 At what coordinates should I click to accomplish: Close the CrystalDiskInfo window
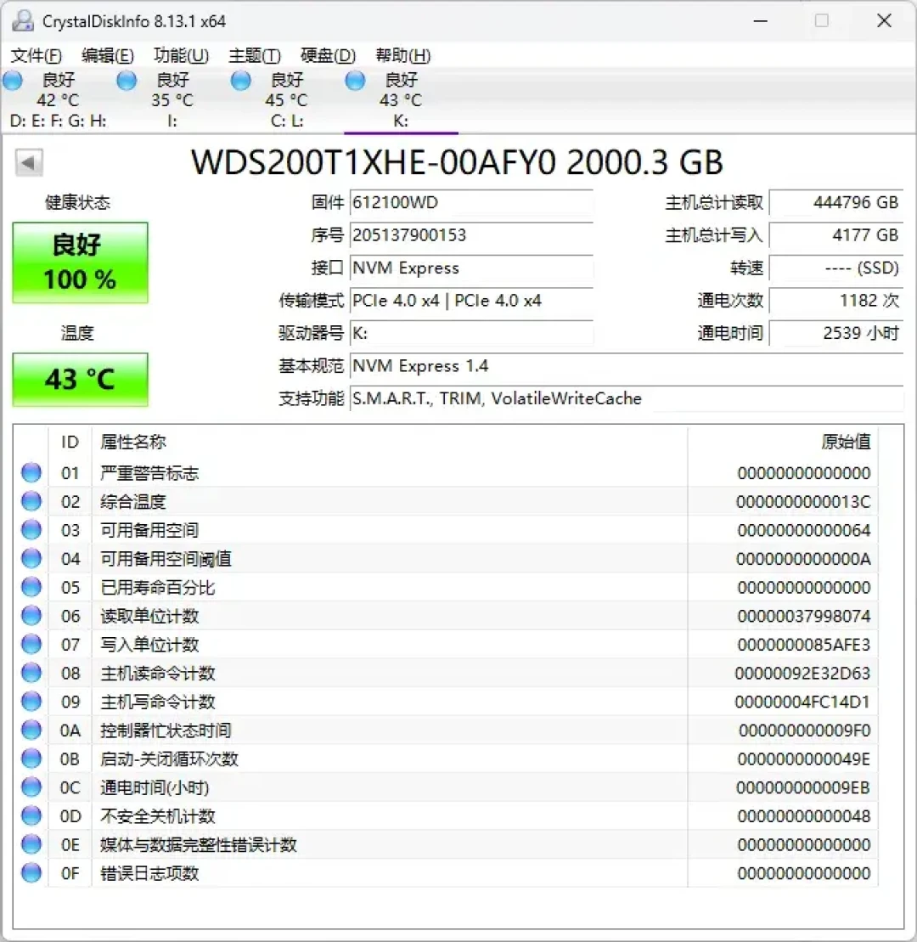(884, 21)
